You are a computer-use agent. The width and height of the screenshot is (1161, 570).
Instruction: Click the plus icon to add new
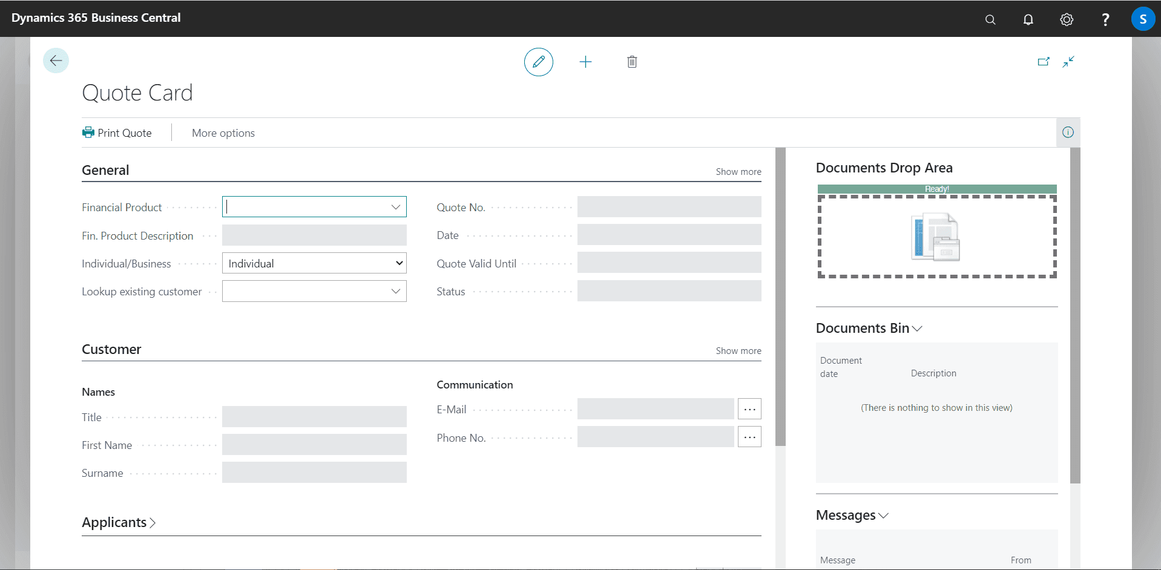(x=585, y=62)
